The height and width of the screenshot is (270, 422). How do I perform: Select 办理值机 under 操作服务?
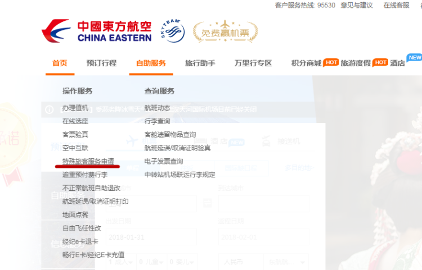tap(75, 108)
